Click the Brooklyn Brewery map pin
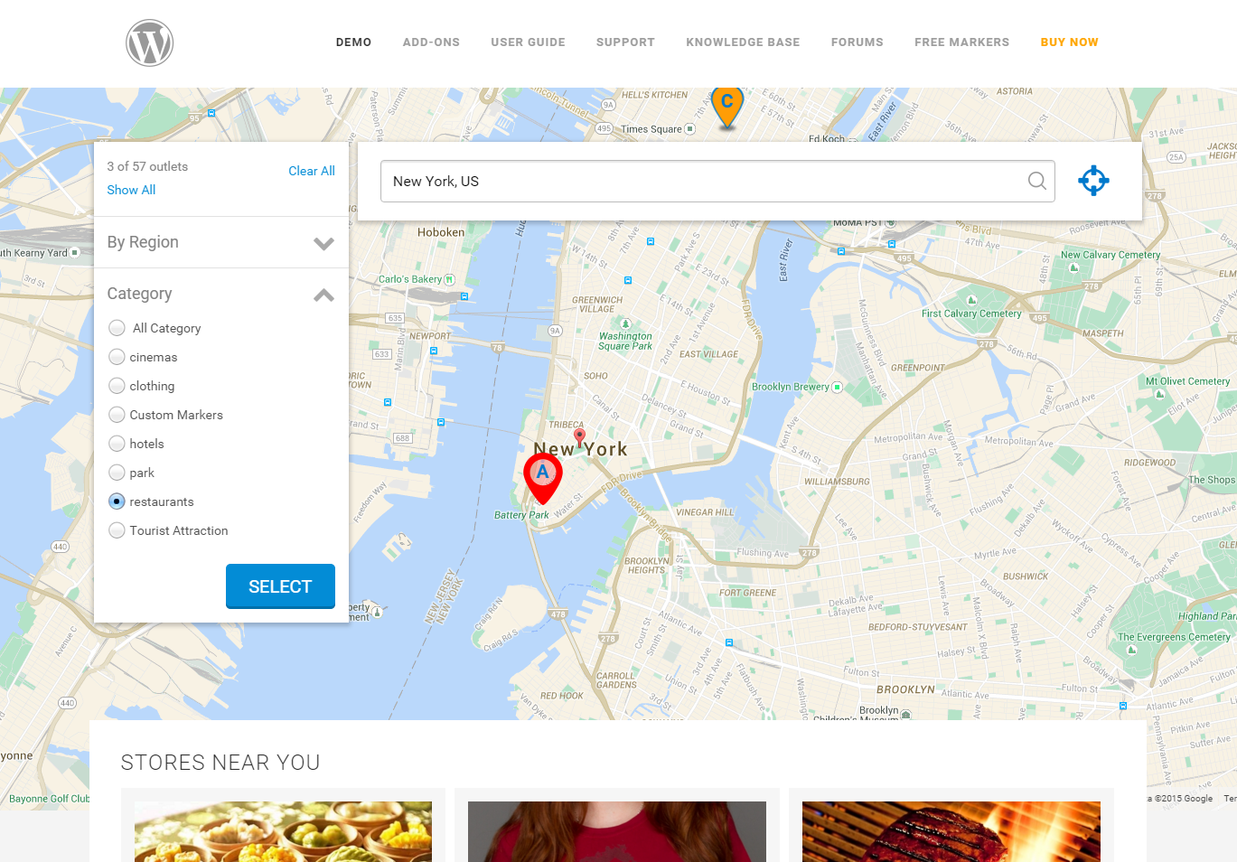This screenshot has width=1237, height=862. click(837, 387)
